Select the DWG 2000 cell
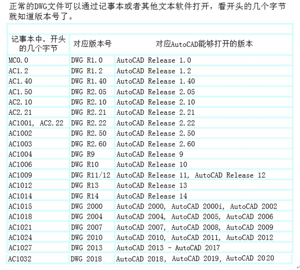Viewport: 300px width, 270px height. (92, 206)
